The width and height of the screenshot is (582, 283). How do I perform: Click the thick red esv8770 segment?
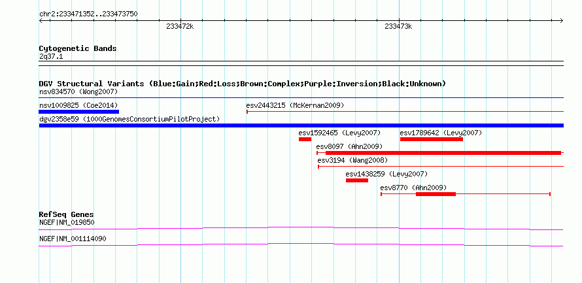click(436, 194)
